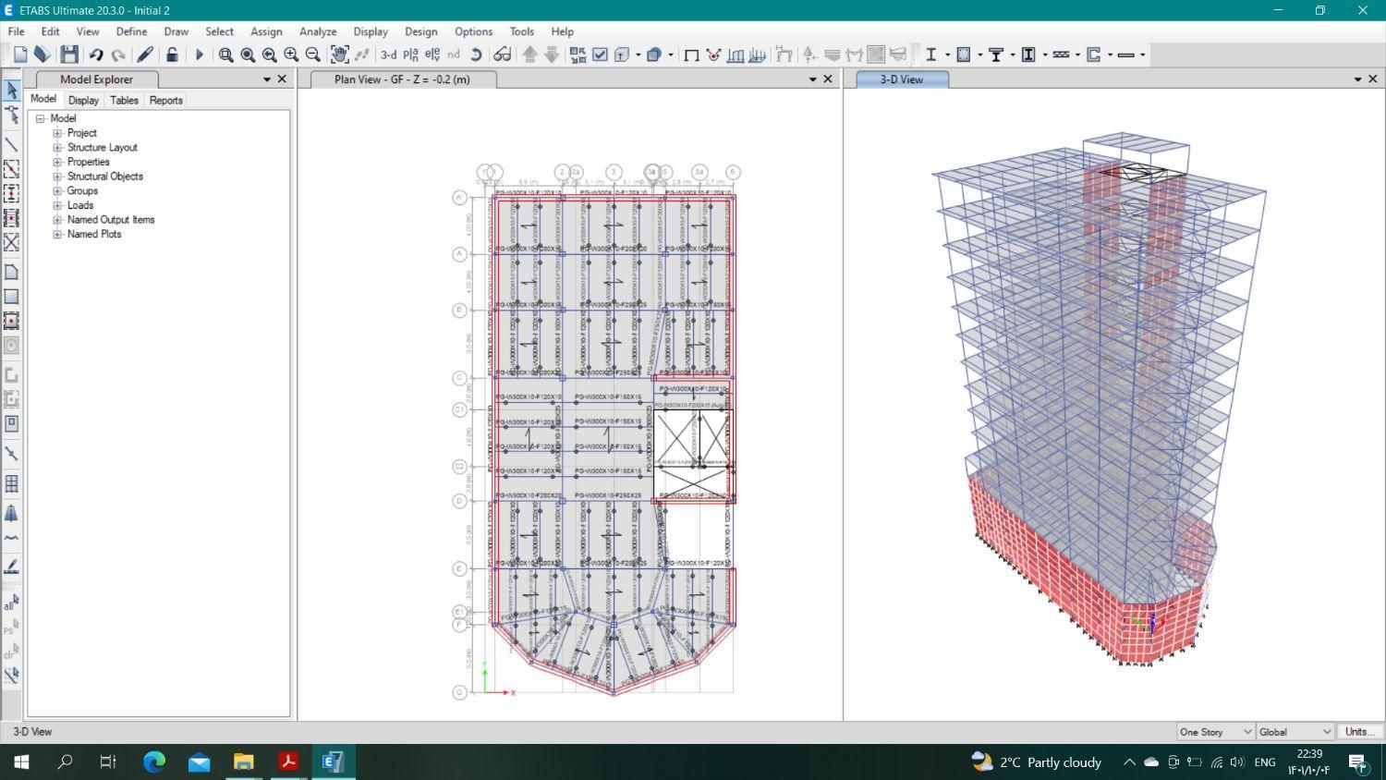Click the pencil refresh view icon
Viewport: 1386px width, 780px height.
(x=145, y=55)
